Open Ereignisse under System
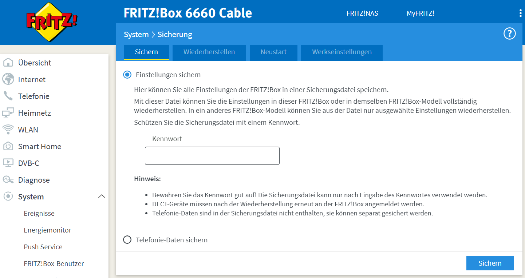Viewport: 525px width, 278px height. click(39, 213)
